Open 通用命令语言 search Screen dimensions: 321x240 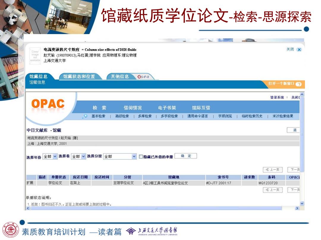(198, 116)
